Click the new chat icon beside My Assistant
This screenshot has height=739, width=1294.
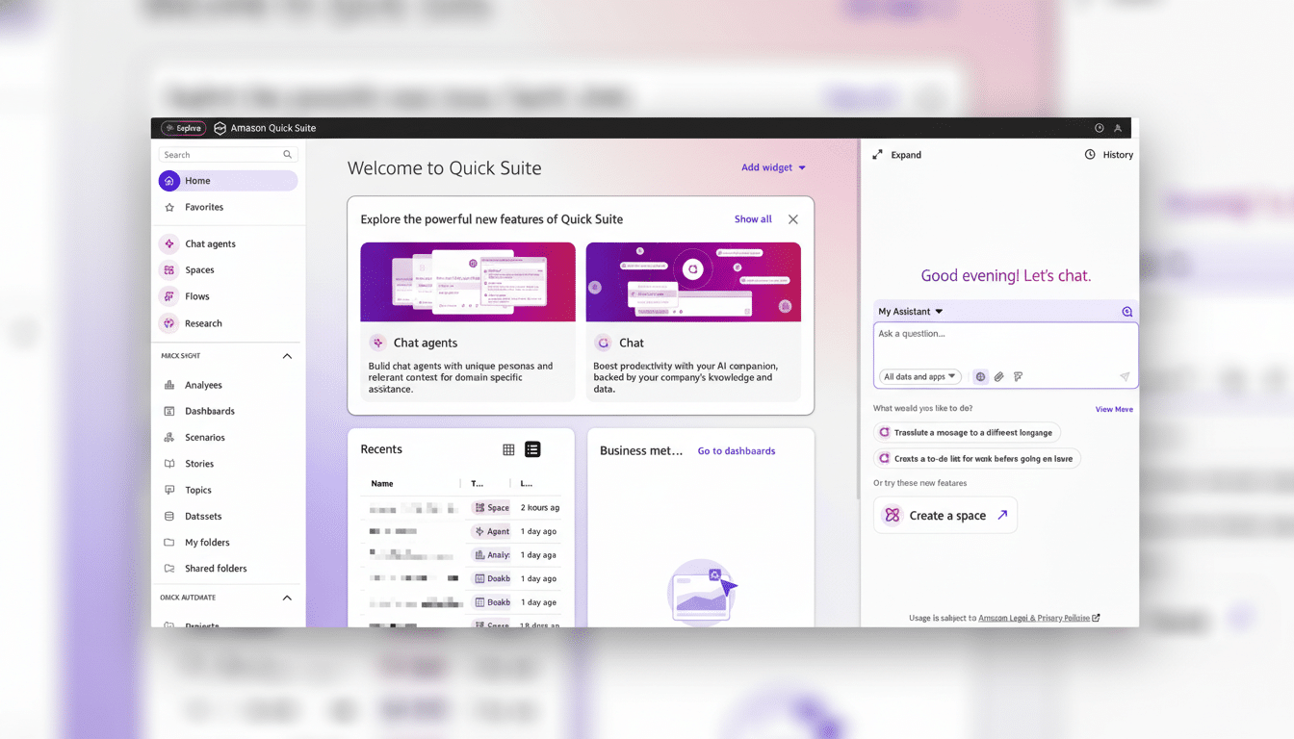click(1126, 312)
